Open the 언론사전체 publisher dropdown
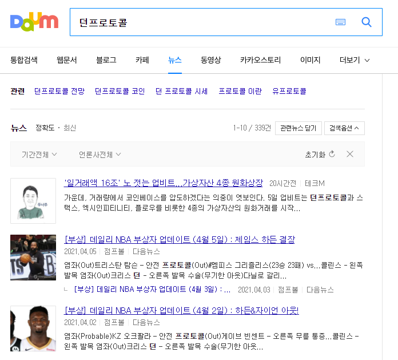398x360 pixels. click(100, 155)
